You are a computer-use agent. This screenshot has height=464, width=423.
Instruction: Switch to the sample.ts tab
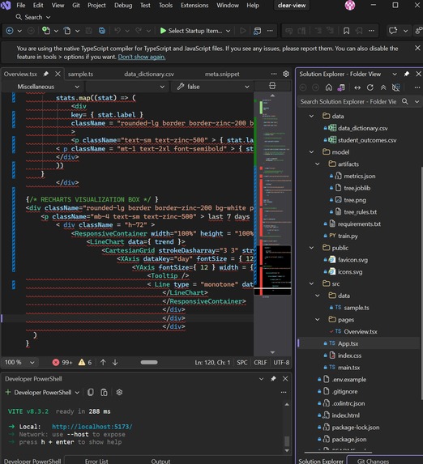(x=80, y=74)
